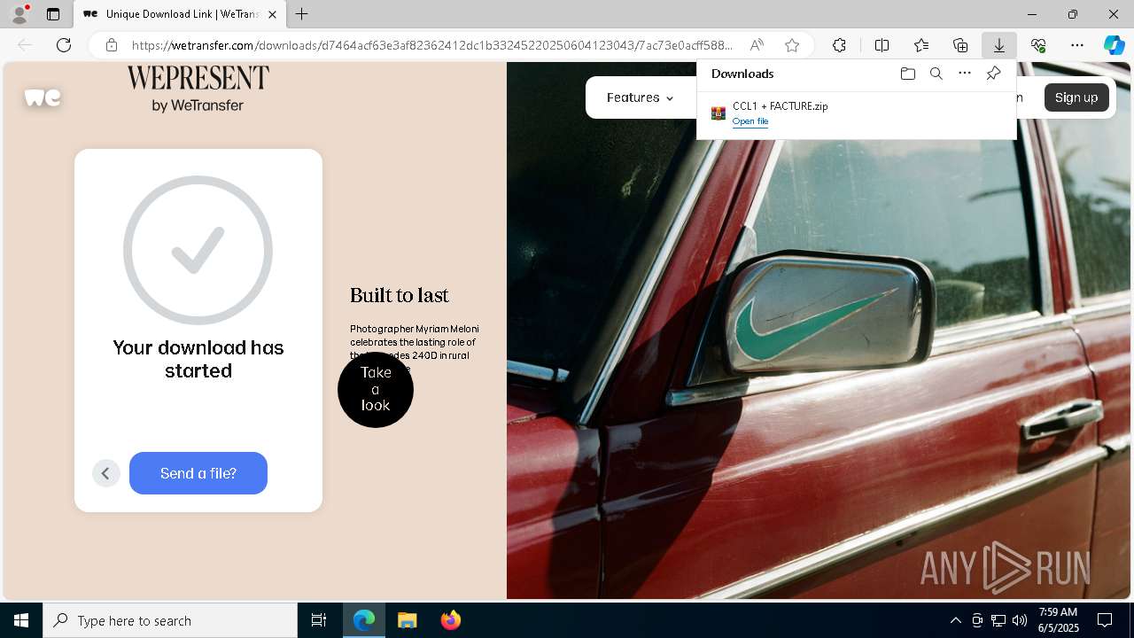Click the Sign up button

1076,97
